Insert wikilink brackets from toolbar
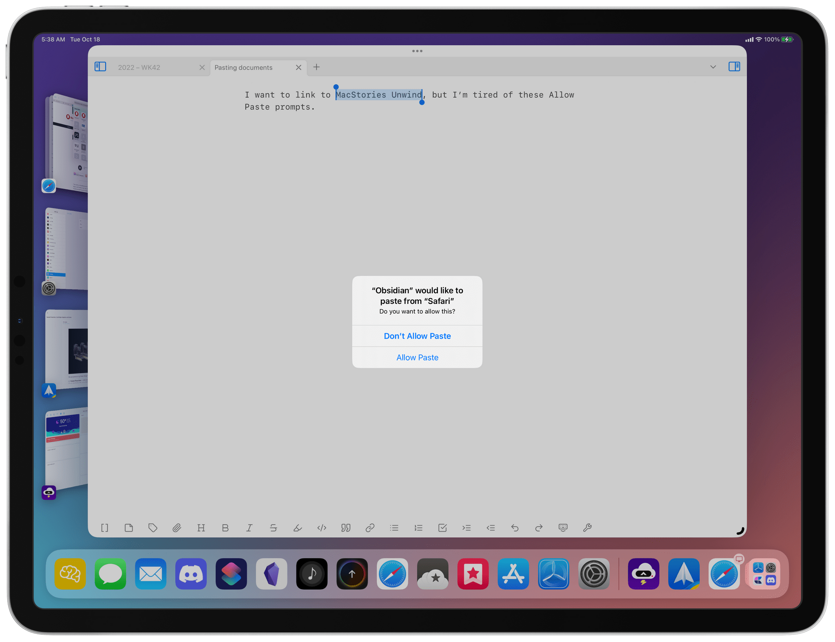 point(104,528)
